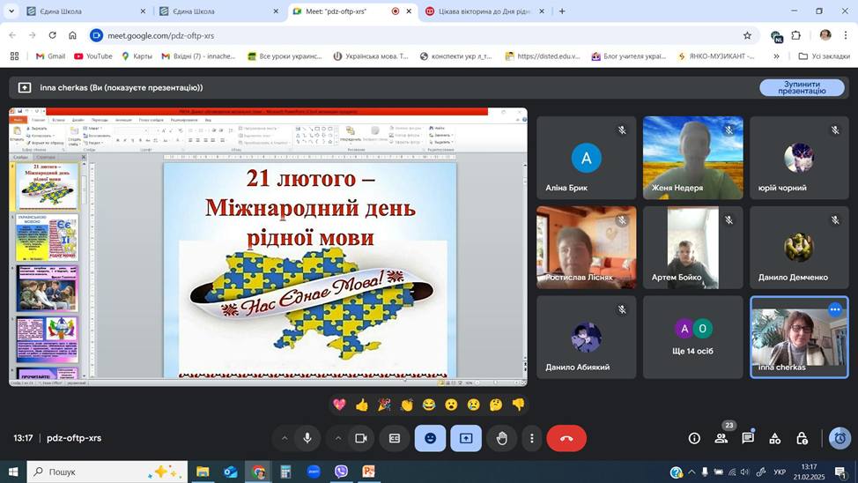Open Meet more options menu
The width and height of the screenshot is (858, 483).
(x=531, y=438)
